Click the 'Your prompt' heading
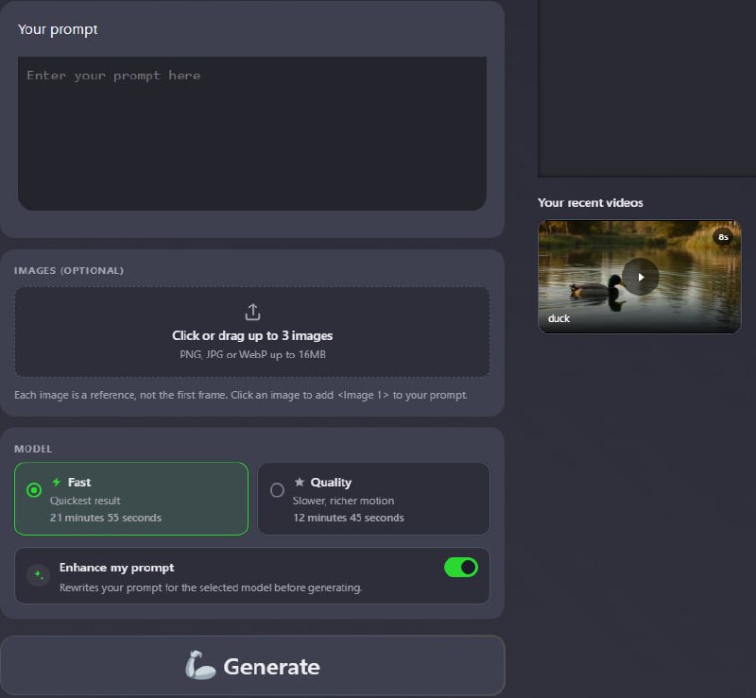Viewport: 756px width, 698px height. (58, 30)
